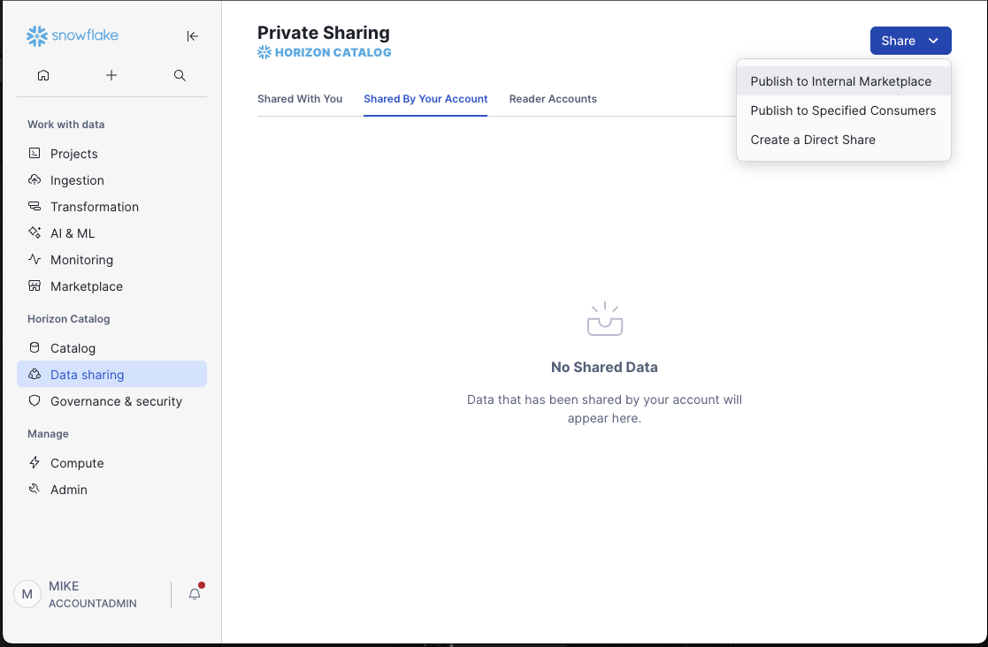The height and width of the screenshot is (647, 988).
Task: Click the HORIZON CATALOG label
Action: [x=333, y=52]
